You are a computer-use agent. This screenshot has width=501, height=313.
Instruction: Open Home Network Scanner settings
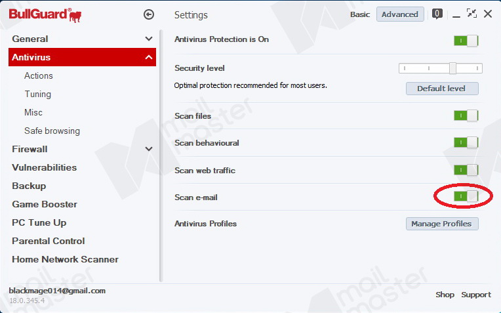pos(65,259)
